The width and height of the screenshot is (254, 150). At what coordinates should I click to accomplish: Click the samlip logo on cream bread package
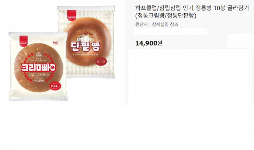(23, 41)
